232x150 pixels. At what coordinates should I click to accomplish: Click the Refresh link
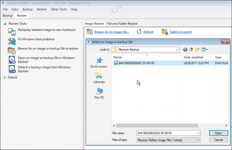148,32
